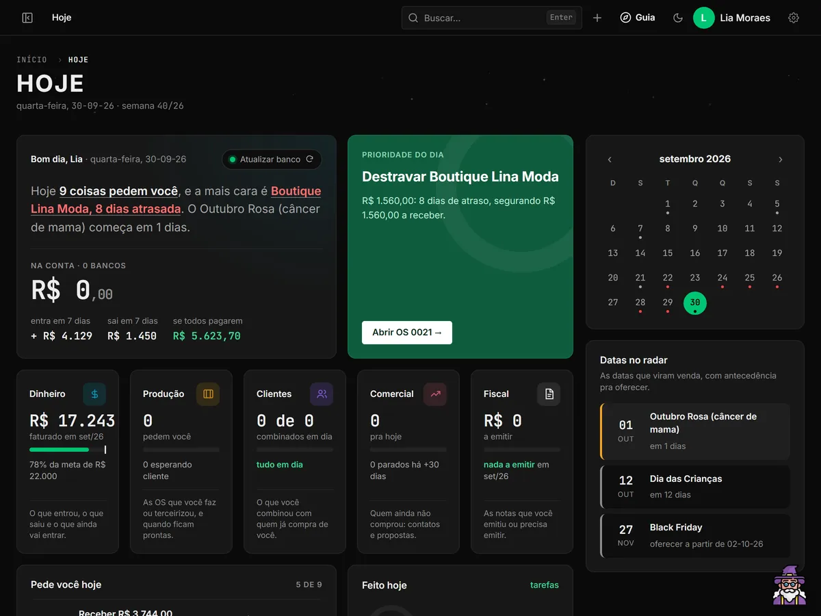Click the Hoje title in top bar
The width and height of the screenshot is (821, 616).
(62, 18)
